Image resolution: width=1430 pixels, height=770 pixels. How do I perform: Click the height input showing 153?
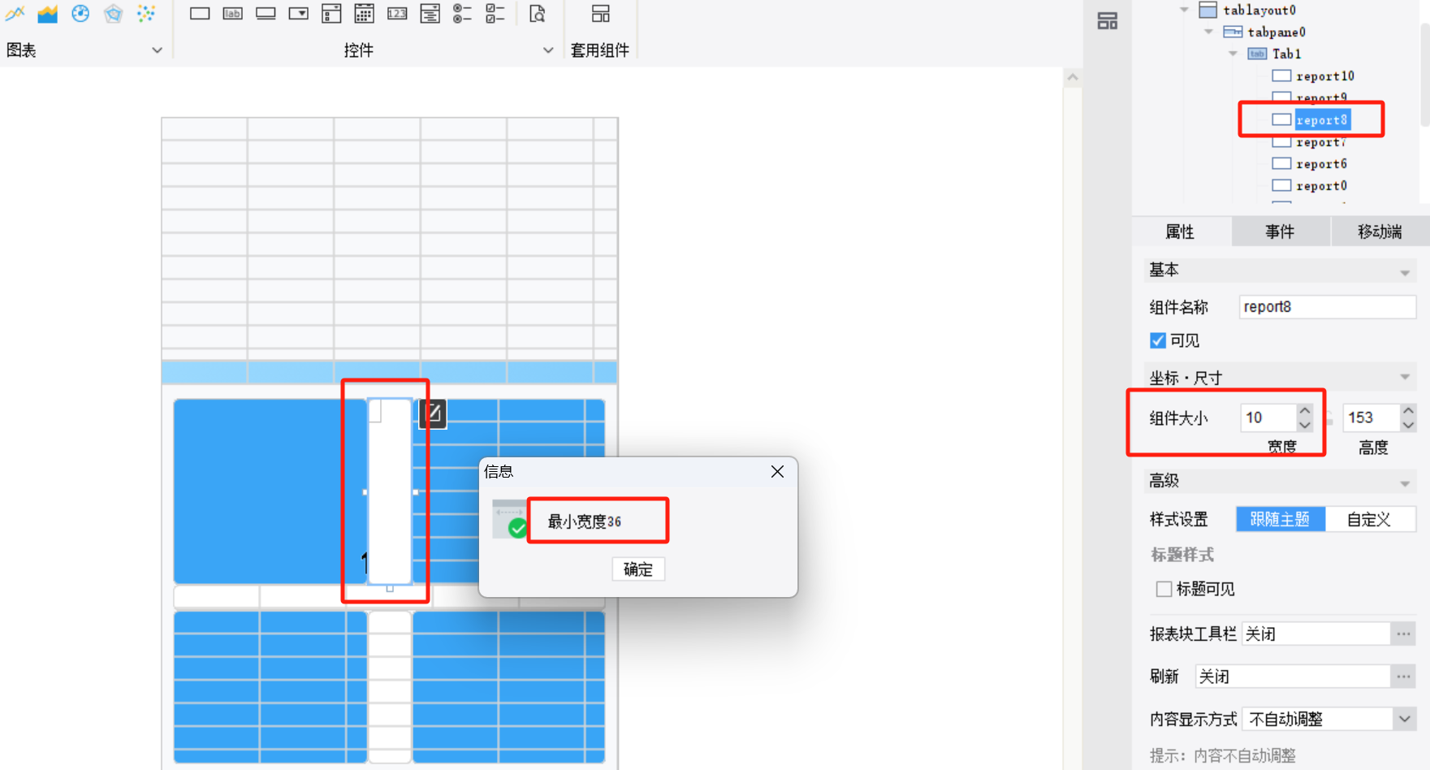click(1372, 417)
